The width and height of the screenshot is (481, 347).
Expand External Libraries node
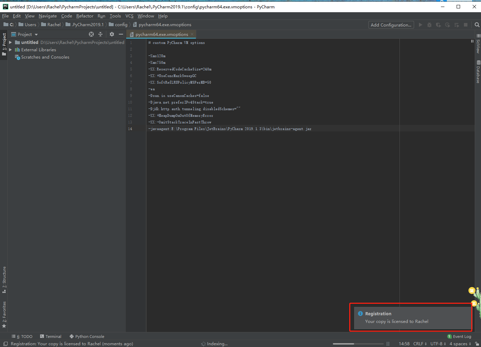pyautogui.click(x=10, y=50)
